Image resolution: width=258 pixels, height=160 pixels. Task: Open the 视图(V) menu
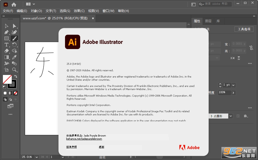pyautogui.click(x=93, y=11)
